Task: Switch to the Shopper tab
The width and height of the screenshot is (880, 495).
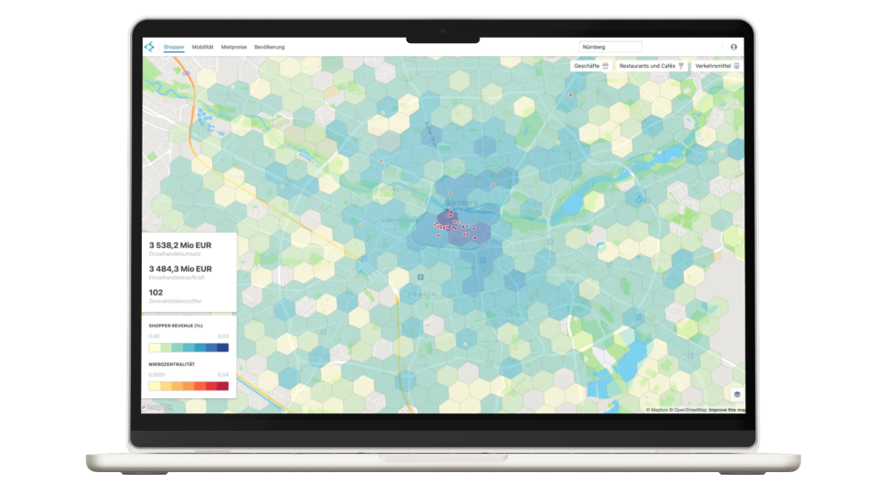Action: click(174, 47)
